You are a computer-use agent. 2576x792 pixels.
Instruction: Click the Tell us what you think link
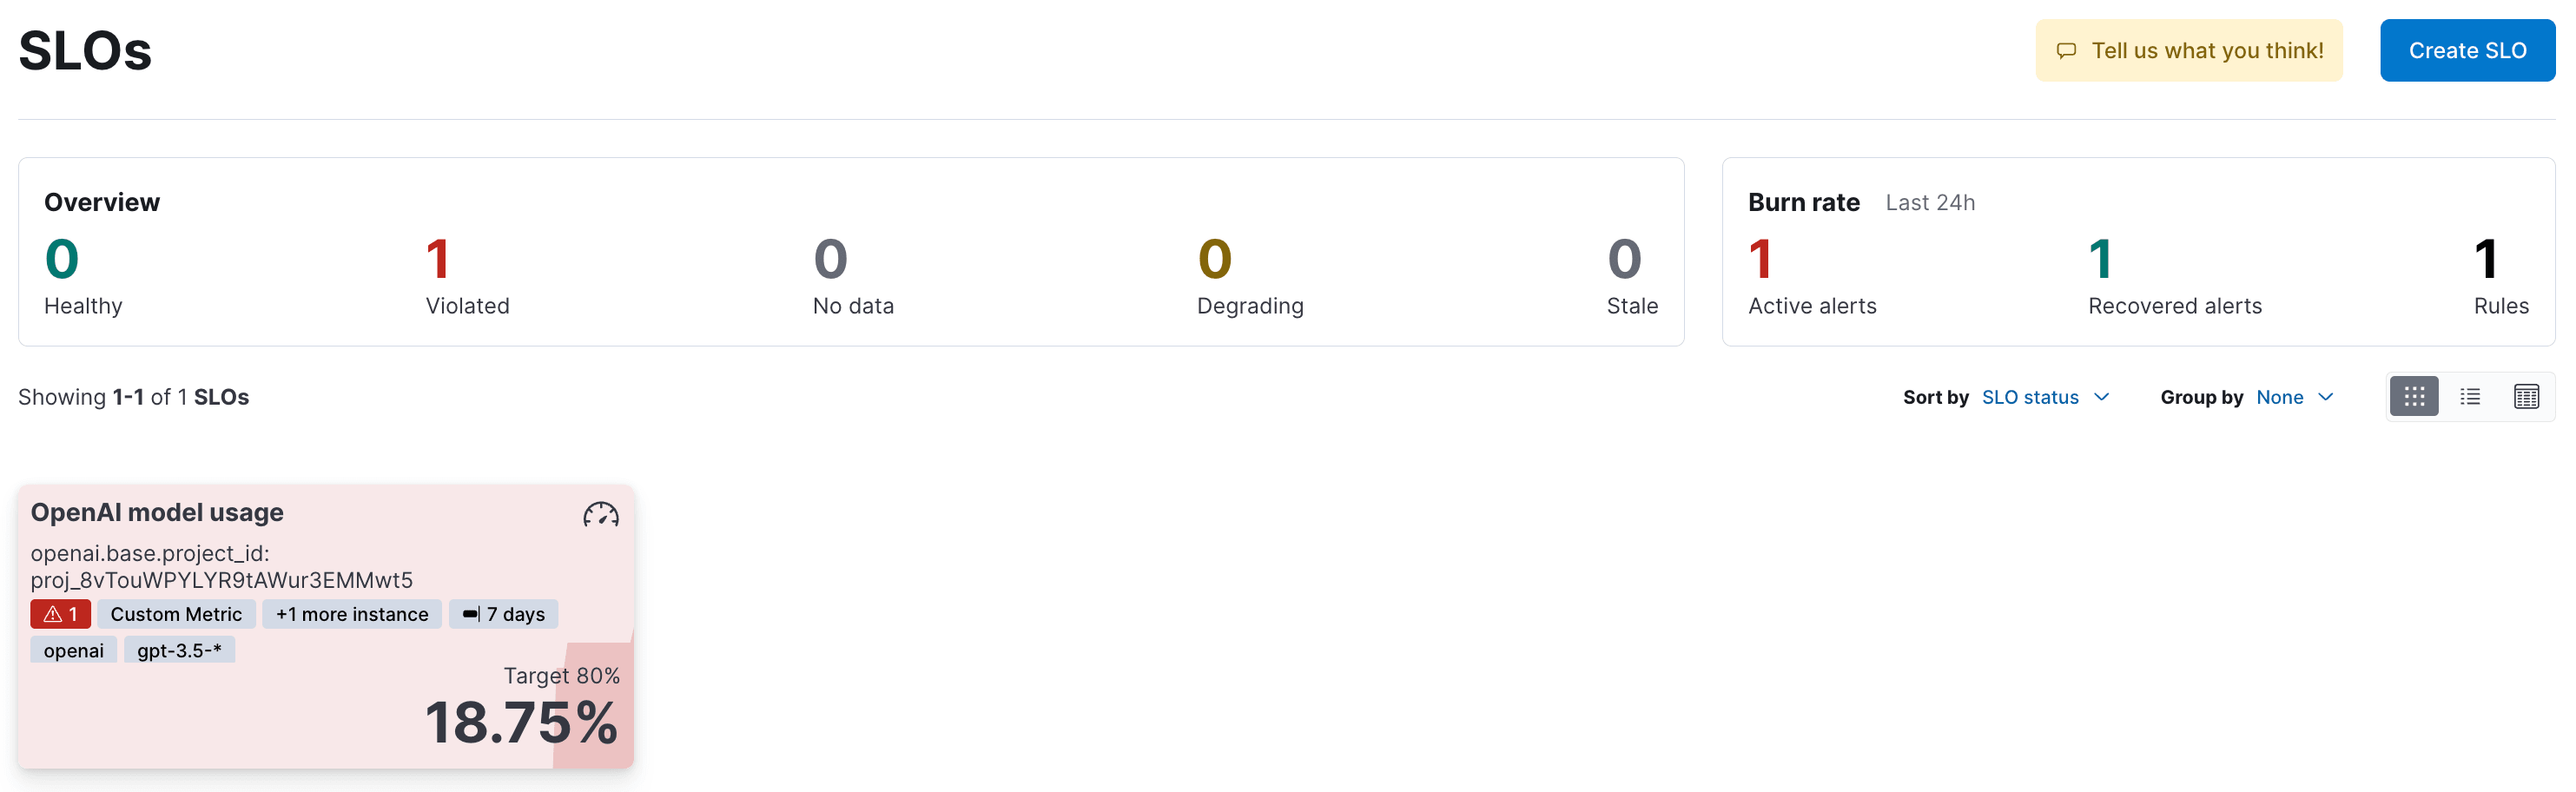[2209, 50]
